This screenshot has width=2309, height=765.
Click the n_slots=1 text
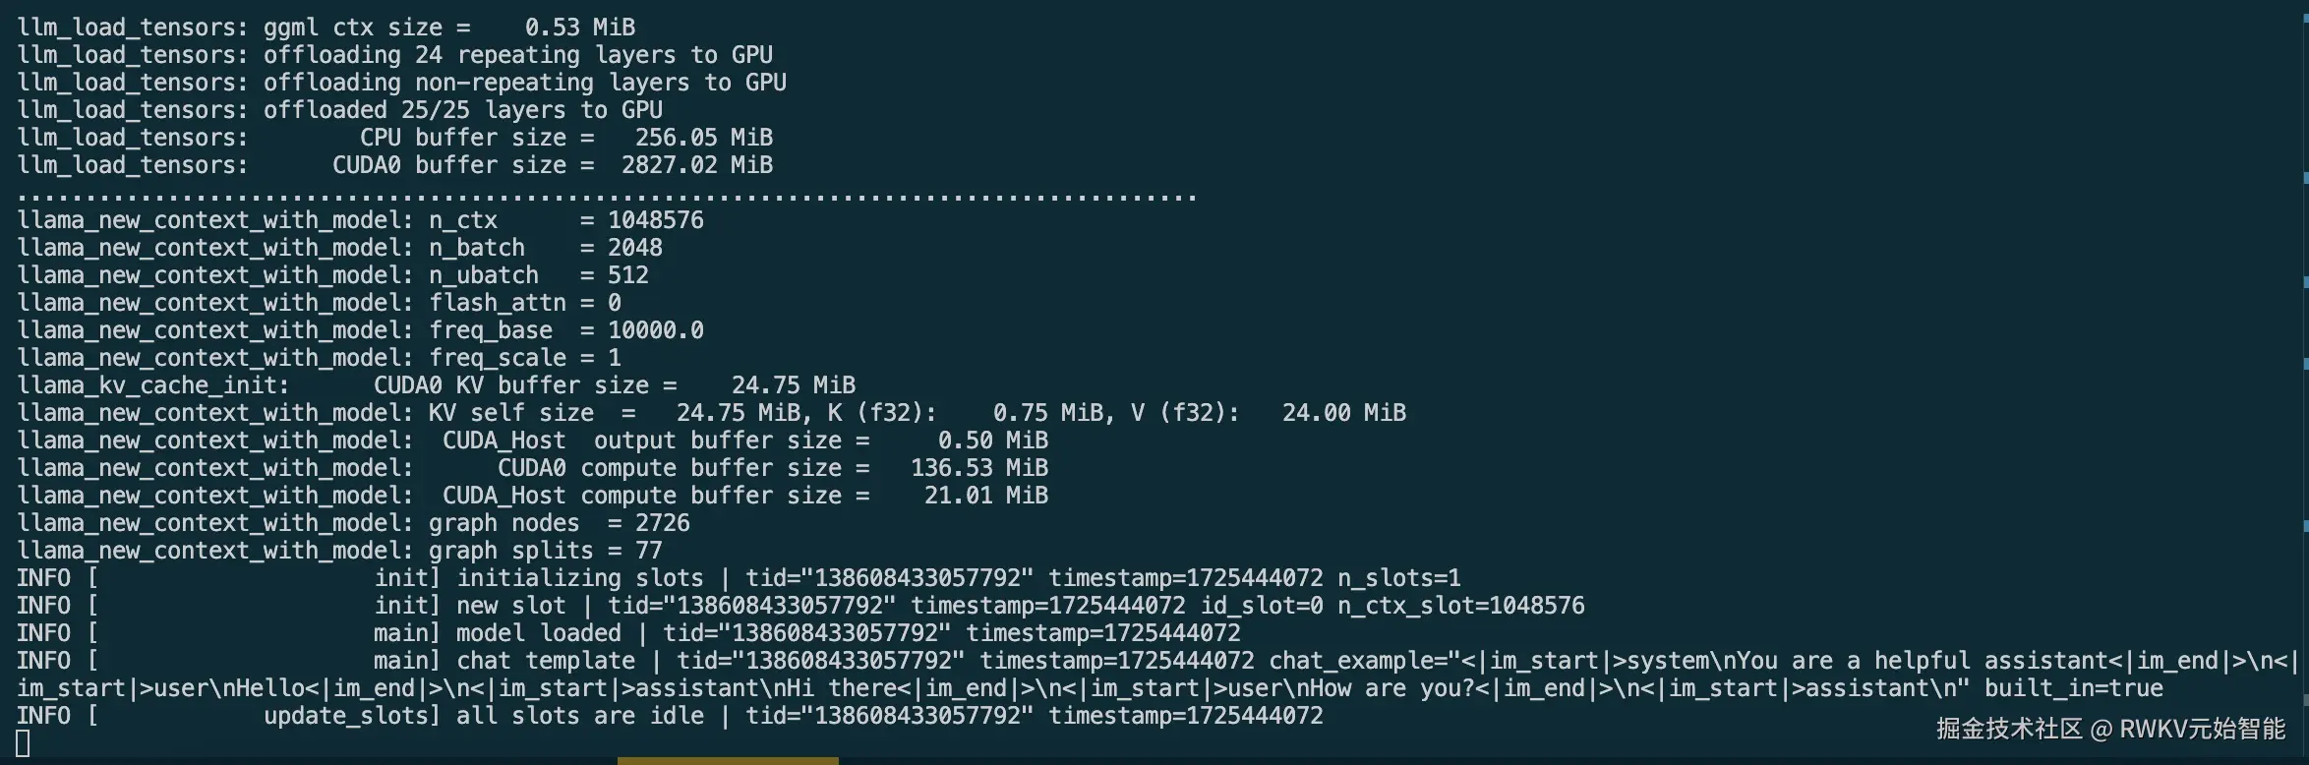pos(1398,578)
